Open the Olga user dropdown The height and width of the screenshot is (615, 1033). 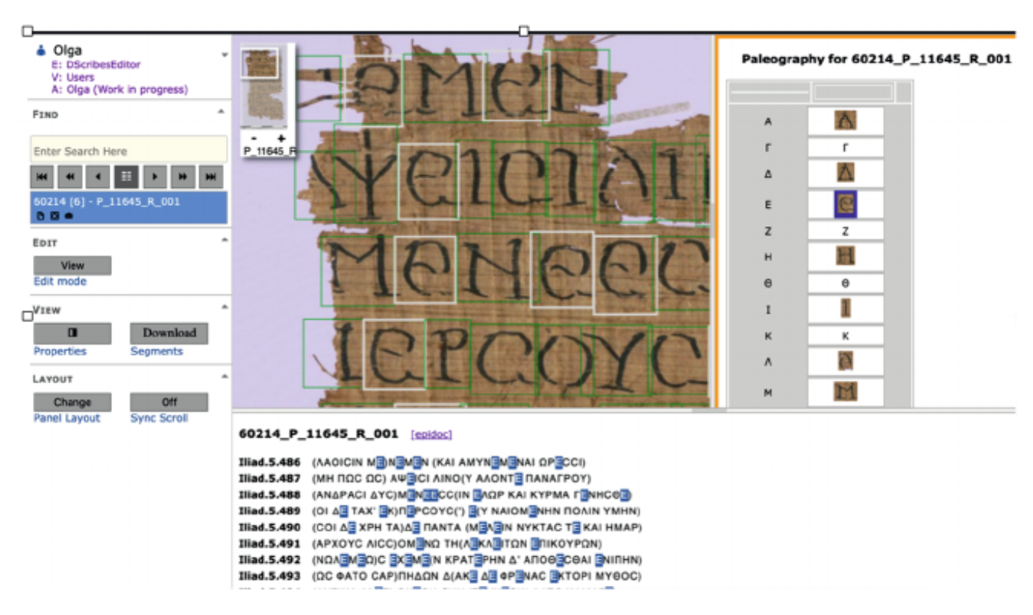point(224,55)
